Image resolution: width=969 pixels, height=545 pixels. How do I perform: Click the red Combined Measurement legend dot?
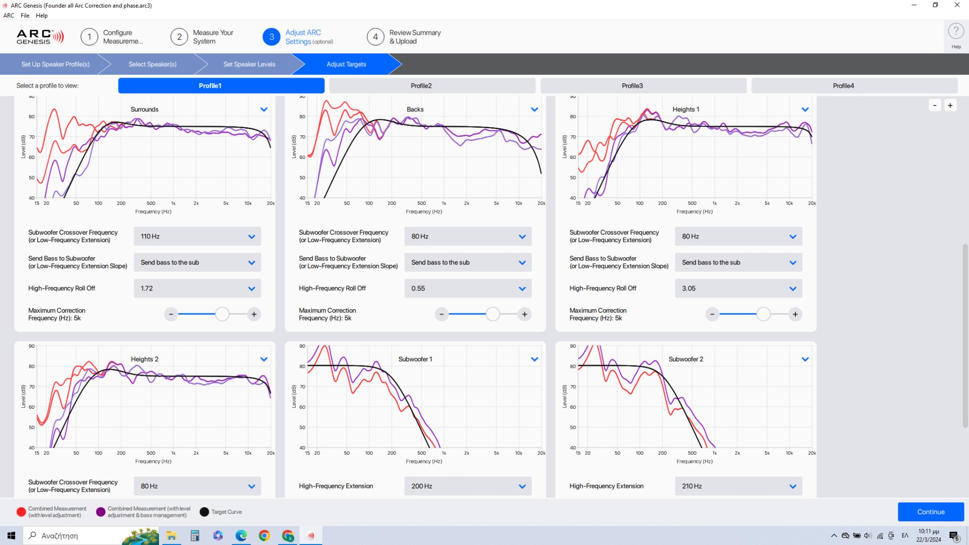pyautogui.click(x=21, y=512)
